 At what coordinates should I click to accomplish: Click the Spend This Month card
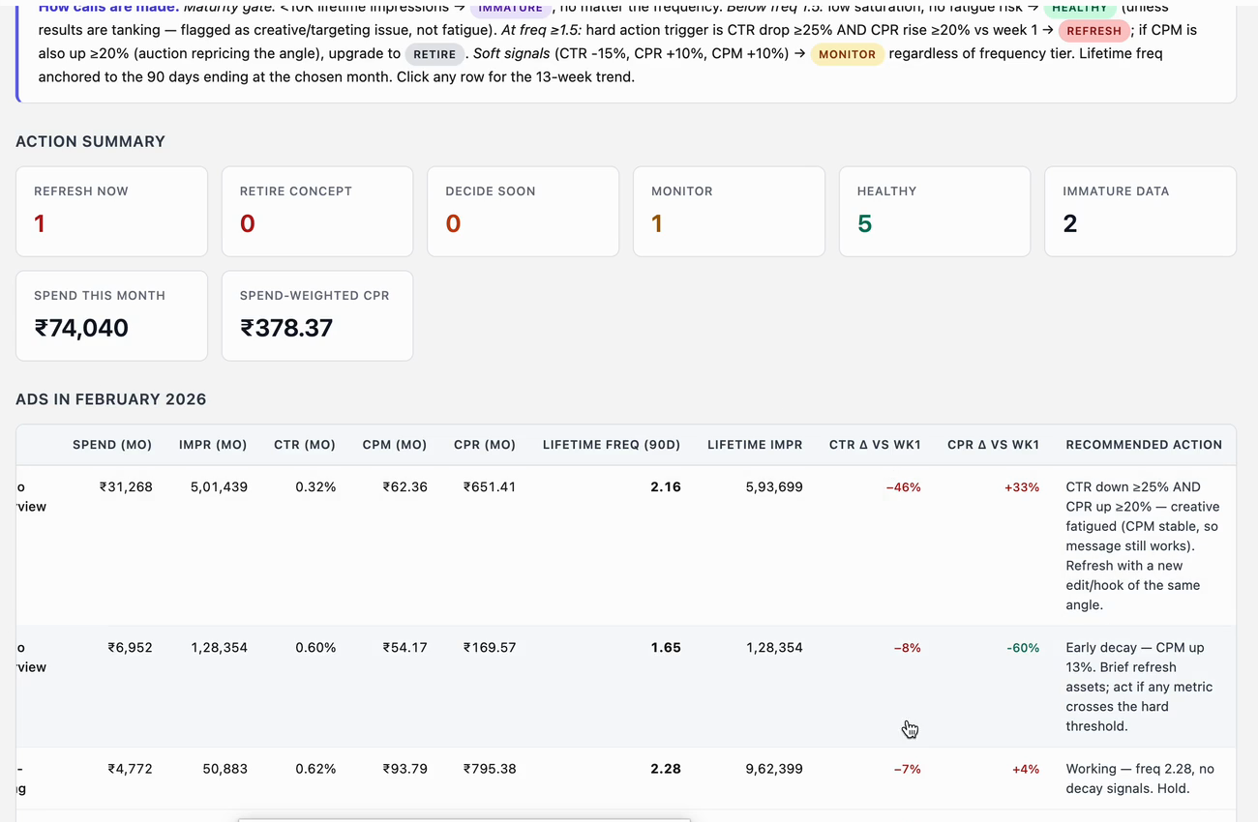pyautogui.click(x=111, y=316)
